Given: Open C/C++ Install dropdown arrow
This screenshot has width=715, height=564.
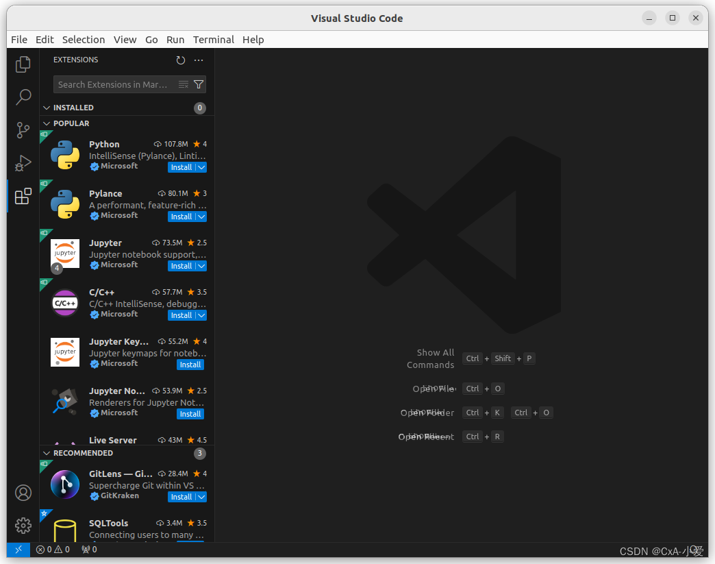Looking at the screenshot, I should tap(201, 315).
